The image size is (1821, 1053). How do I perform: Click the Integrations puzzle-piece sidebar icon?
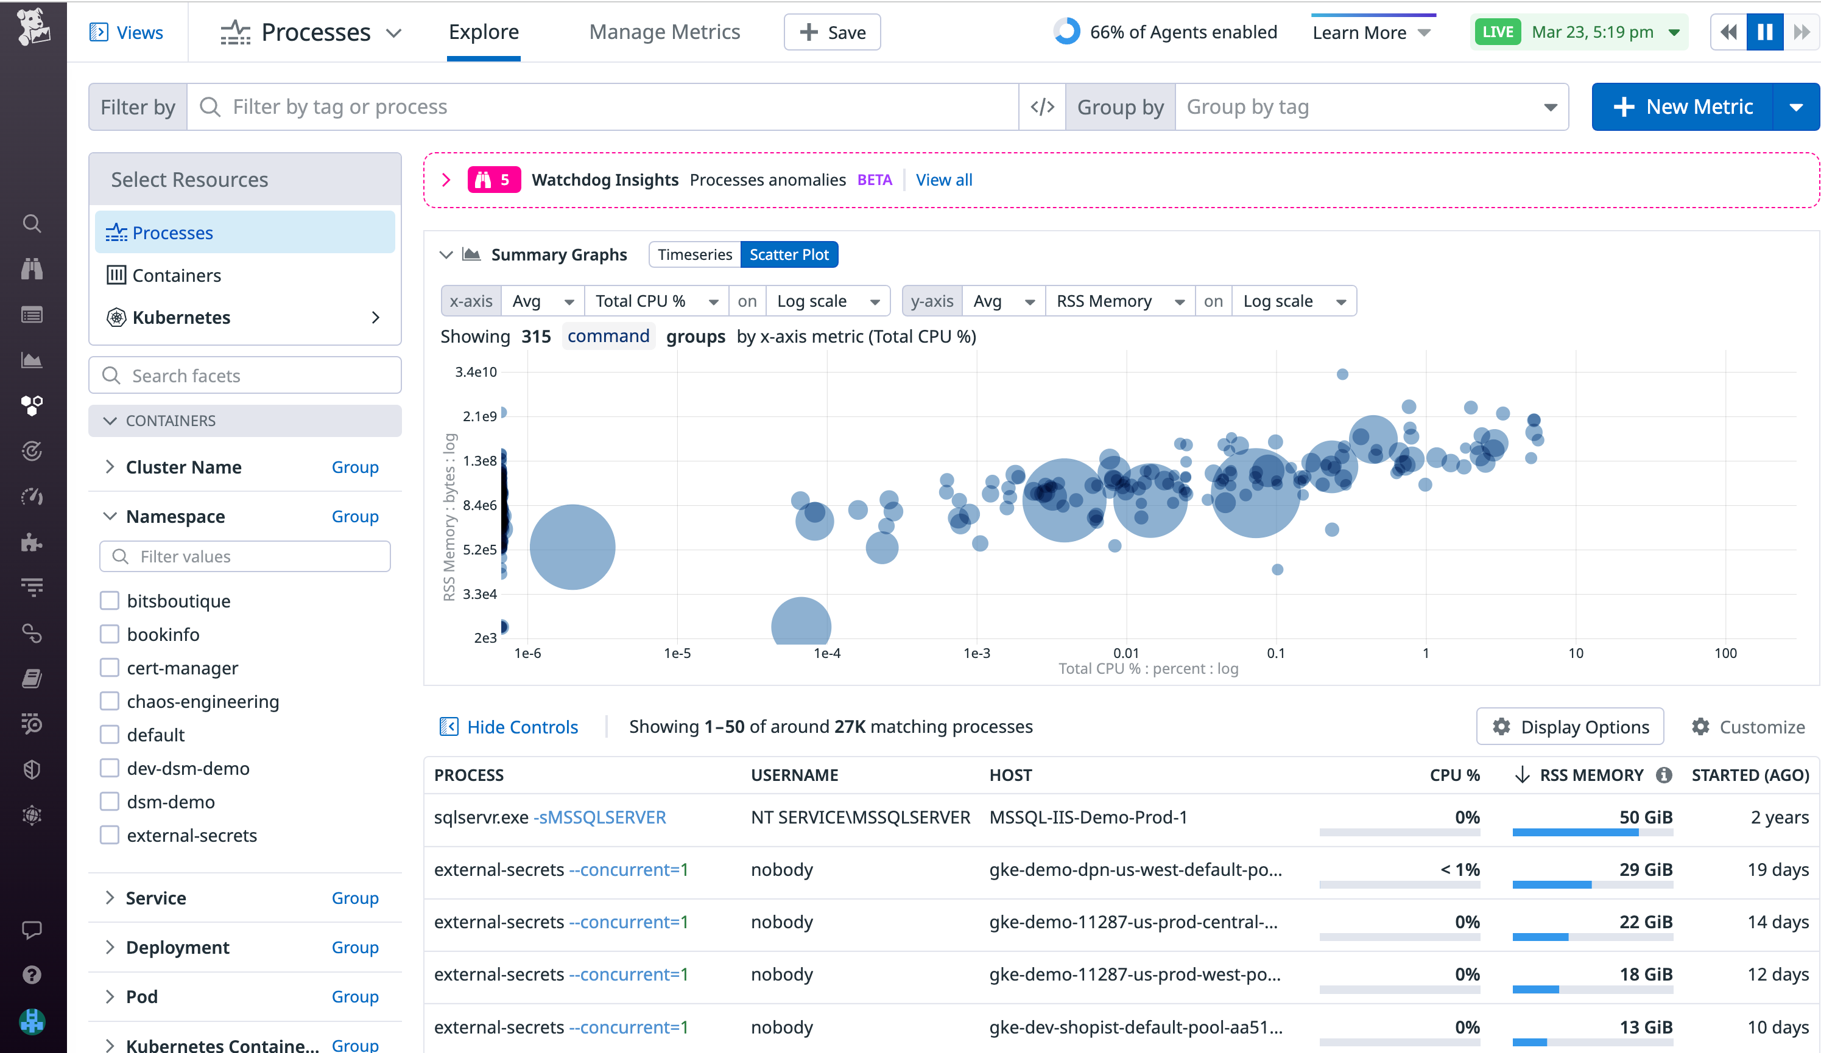pyautogui.click(x=32, y=542)
